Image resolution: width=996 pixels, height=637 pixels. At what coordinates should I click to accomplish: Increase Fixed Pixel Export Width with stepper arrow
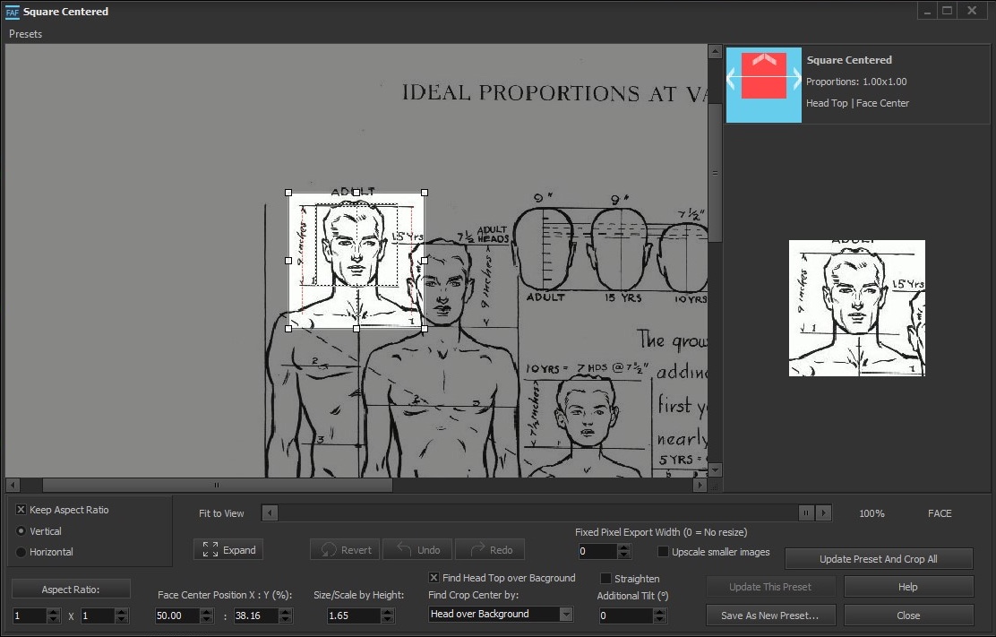click(x=623, y=547)
